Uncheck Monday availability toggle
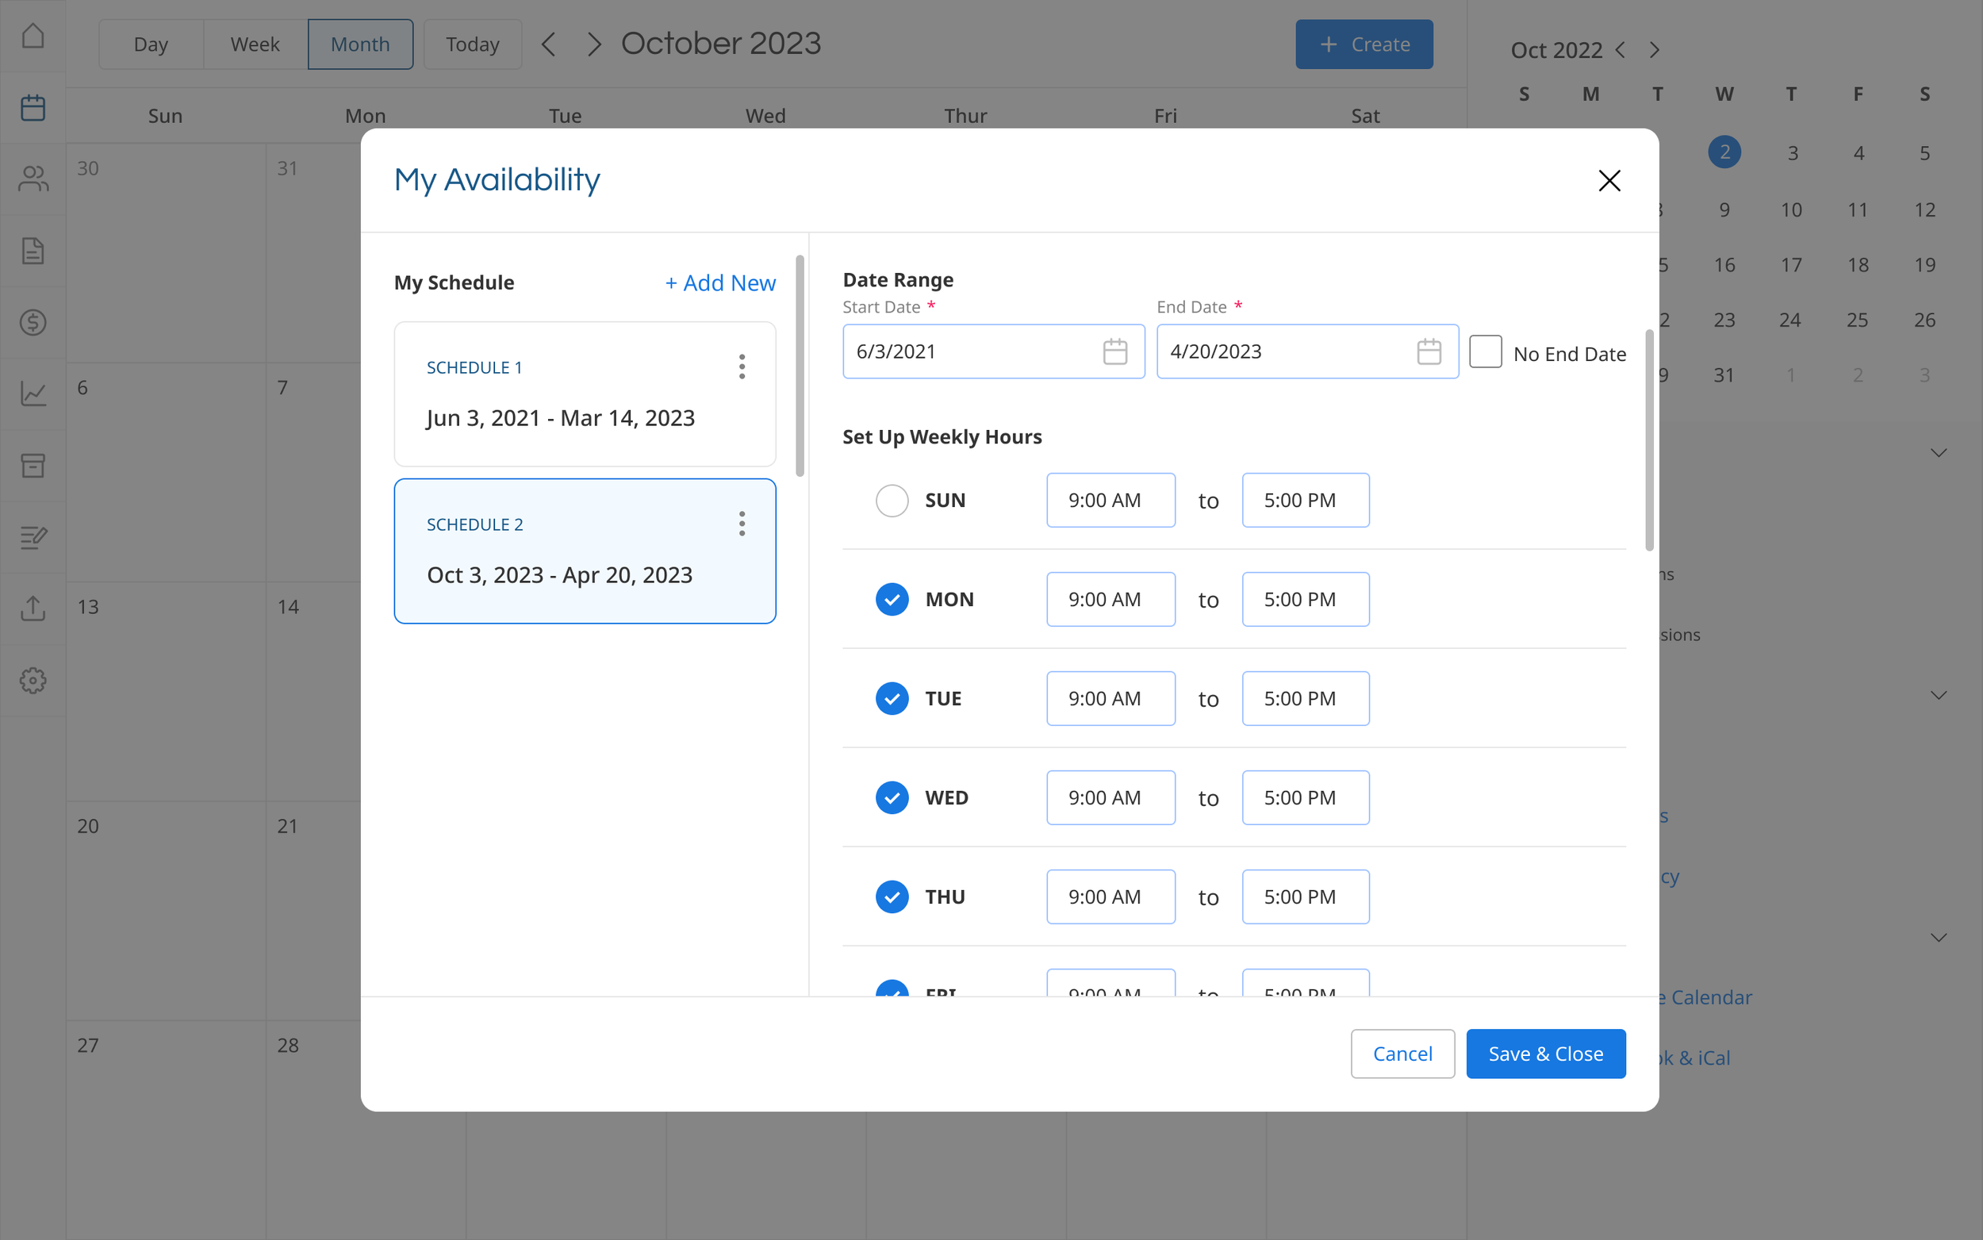Screen dimensions: 1983x1240 892,600
